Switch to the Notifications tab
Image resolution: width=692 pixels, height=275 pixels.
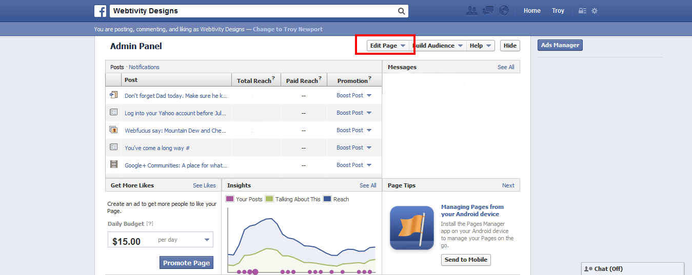(x=144, y=67)
